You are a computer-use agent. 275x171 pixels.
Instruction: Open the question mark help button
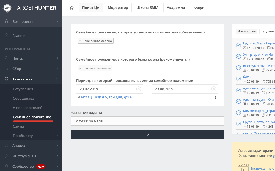point(216,97)
